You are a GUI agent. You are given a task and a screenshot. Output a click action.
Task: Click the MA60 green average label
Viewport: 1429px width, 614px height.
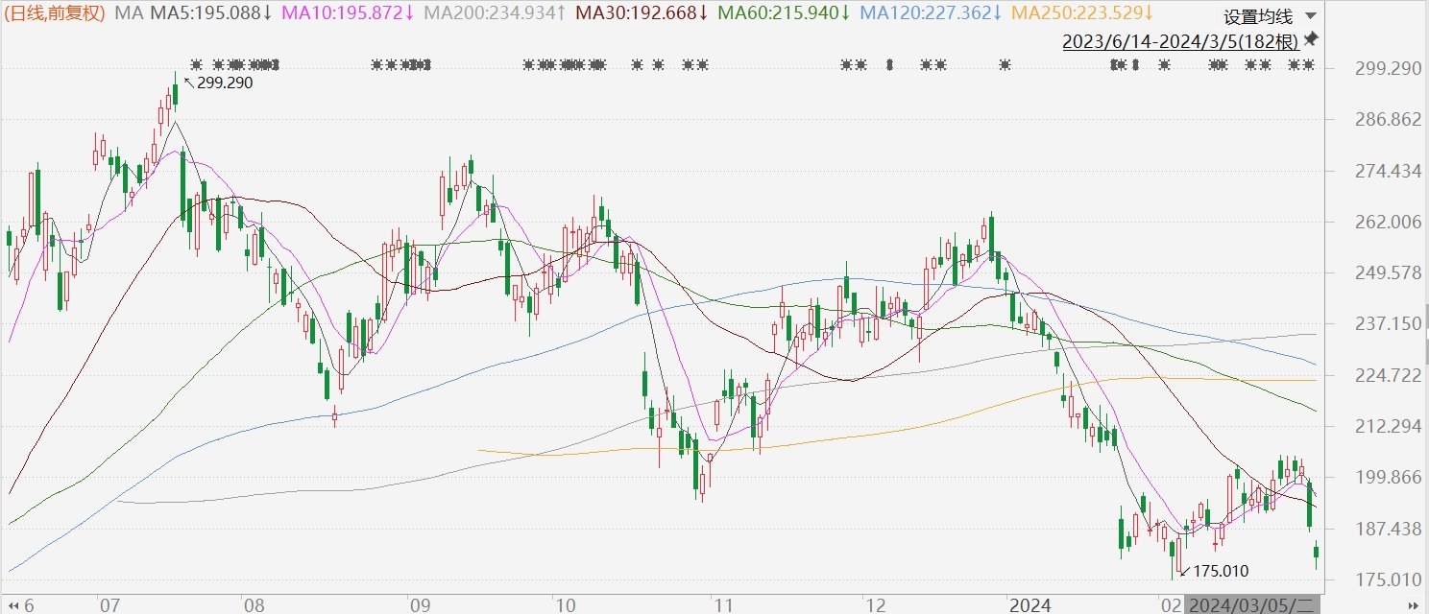click(x=784, y=13)
